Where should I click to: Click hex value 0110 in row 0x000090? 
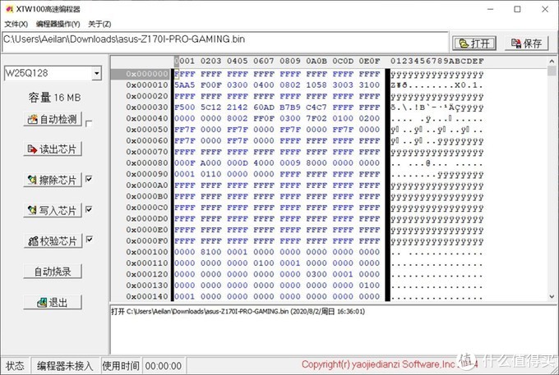pos(211,174)
